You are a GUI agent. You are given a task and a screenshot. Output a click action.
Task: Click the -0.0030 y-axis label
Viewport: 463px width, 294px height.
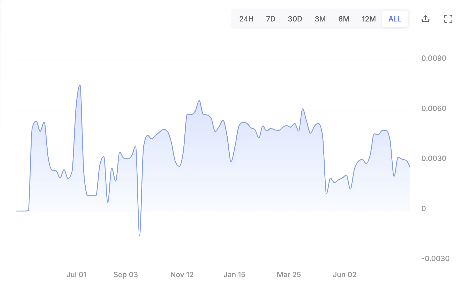435,259
